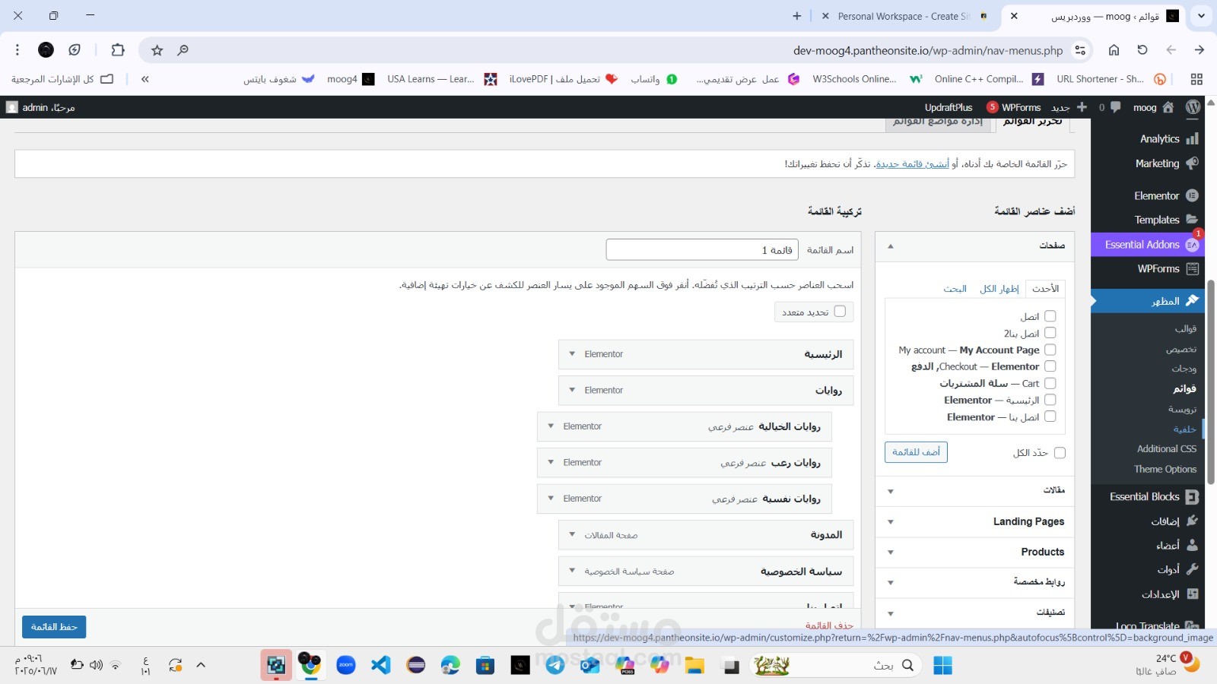
Task: Click حذف القائمة delete menu link
Action: [x=829, y=625]
